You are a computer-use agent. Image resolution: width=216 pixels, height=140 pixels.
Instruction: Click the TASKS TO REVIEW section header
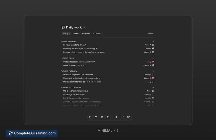(70, 71)
